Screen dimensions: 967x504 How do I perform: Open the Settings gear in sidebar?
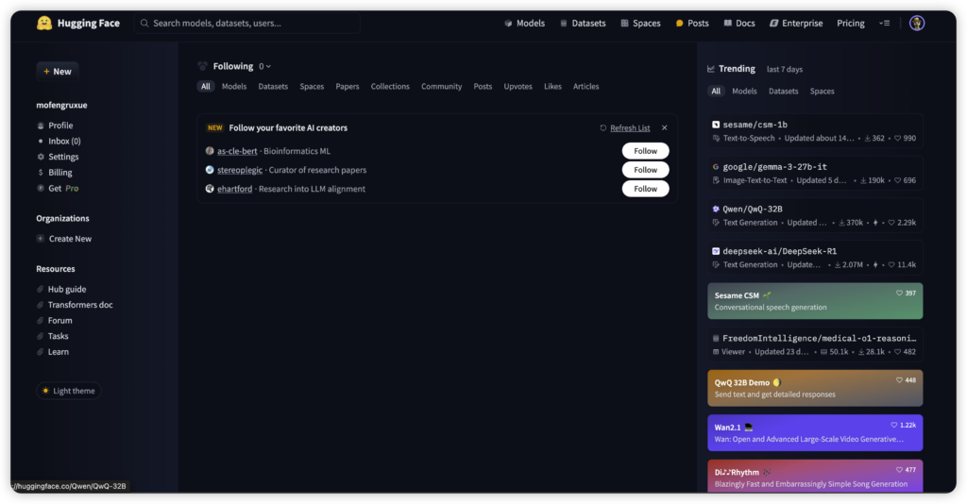[x=41, y=157]
